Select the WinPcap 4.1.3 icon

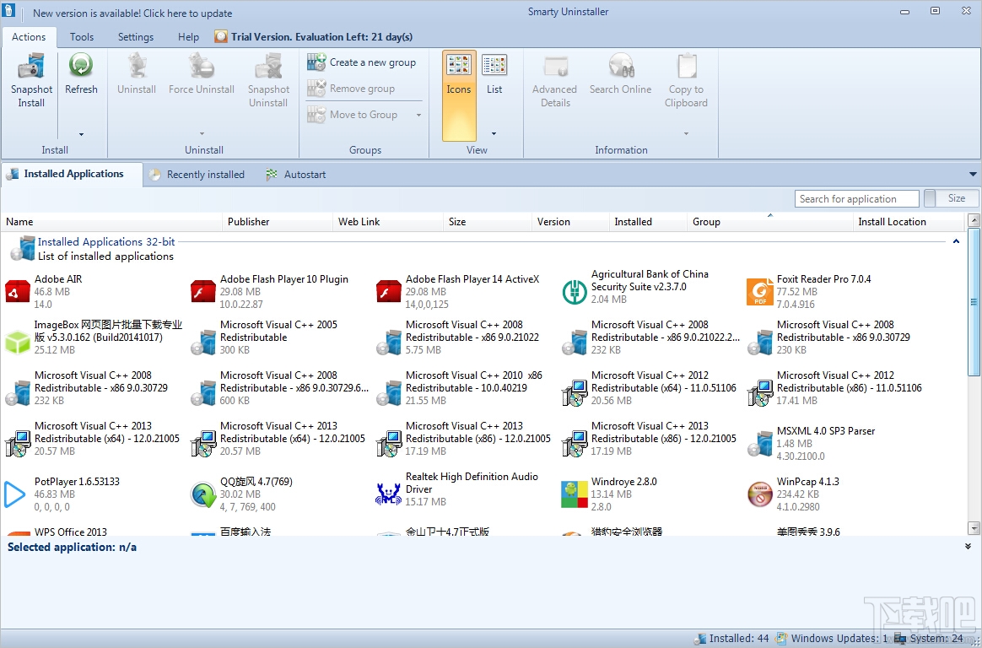(x=759, y=494)
